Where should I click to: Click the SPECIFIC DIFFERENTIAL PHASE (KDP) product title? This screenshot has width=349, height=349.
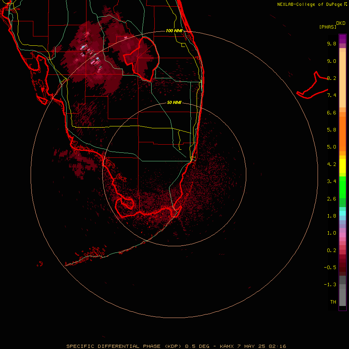pos(123,346)
